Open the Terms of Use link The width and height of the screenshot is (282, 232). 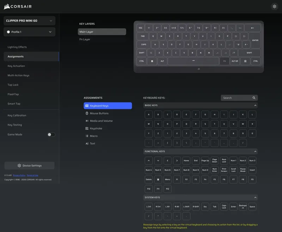(x=32, y=175)
